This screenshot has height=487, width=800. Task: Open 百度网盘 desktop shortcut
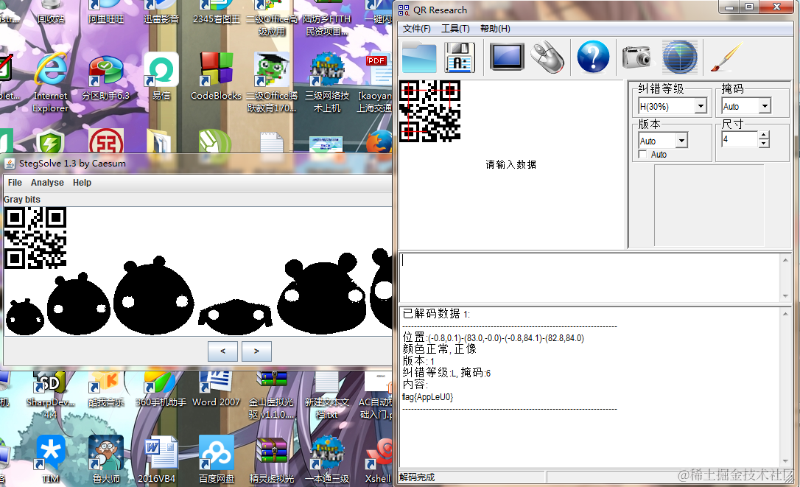217,459
